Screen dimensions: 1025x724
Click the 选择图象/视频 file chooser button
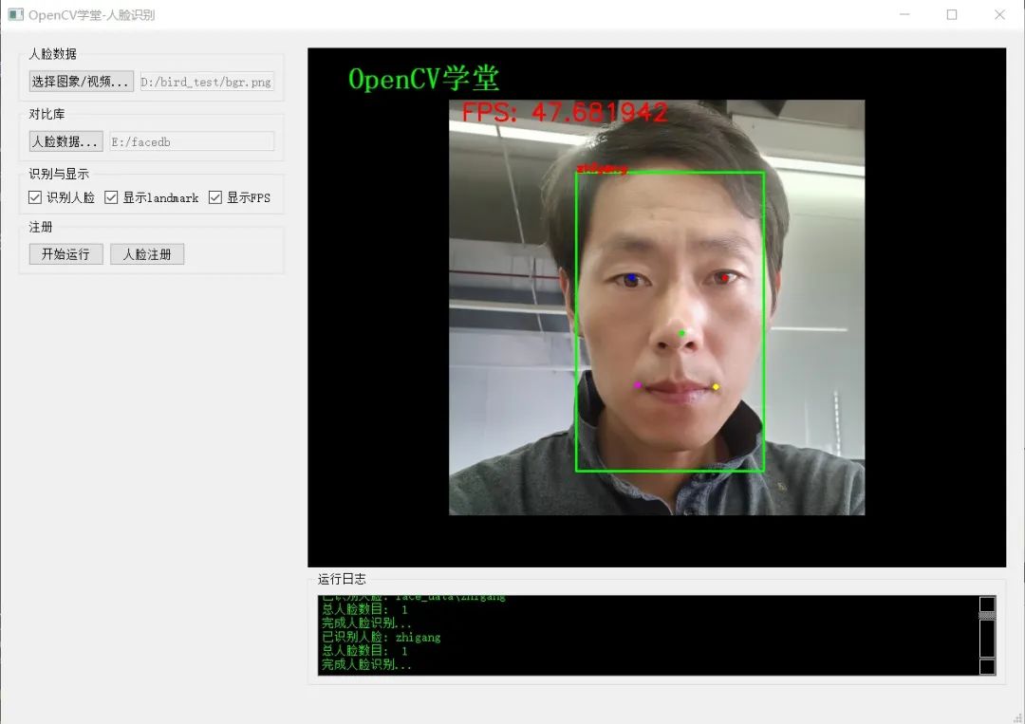click(x=81, y=82)
